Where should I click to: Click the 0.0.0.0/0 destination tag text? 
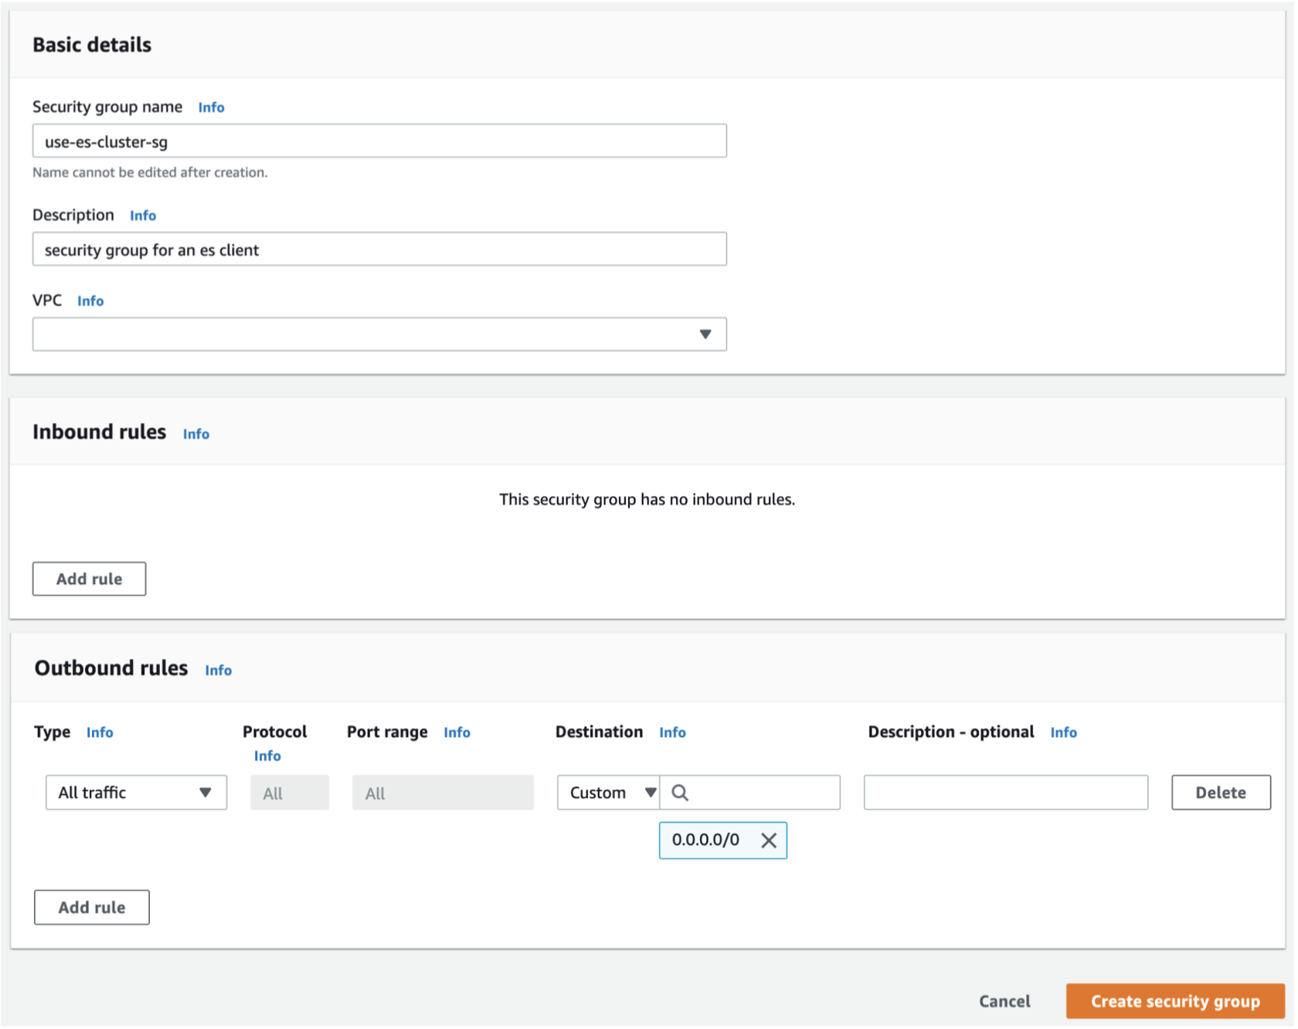tap(705, 841)
